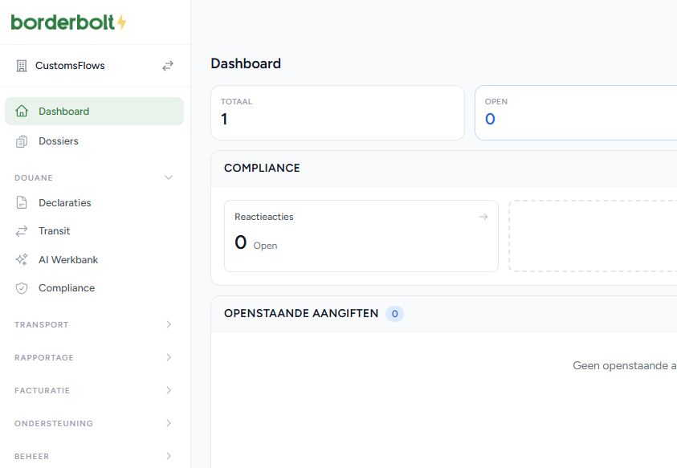
Task: Click the Compliance shield icon
Action: [x=22, y=288]
